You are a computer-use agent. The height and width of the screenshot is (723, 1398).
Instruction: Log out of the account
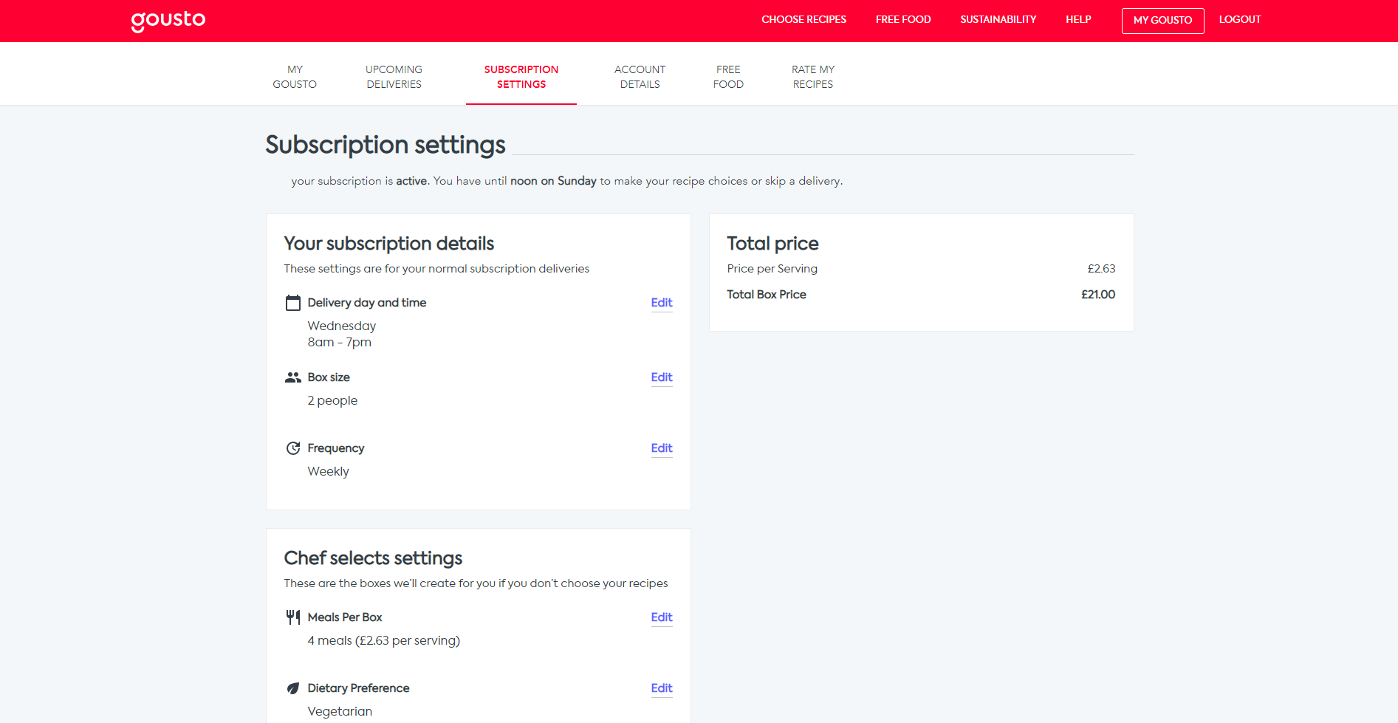tap(1240, 20)
